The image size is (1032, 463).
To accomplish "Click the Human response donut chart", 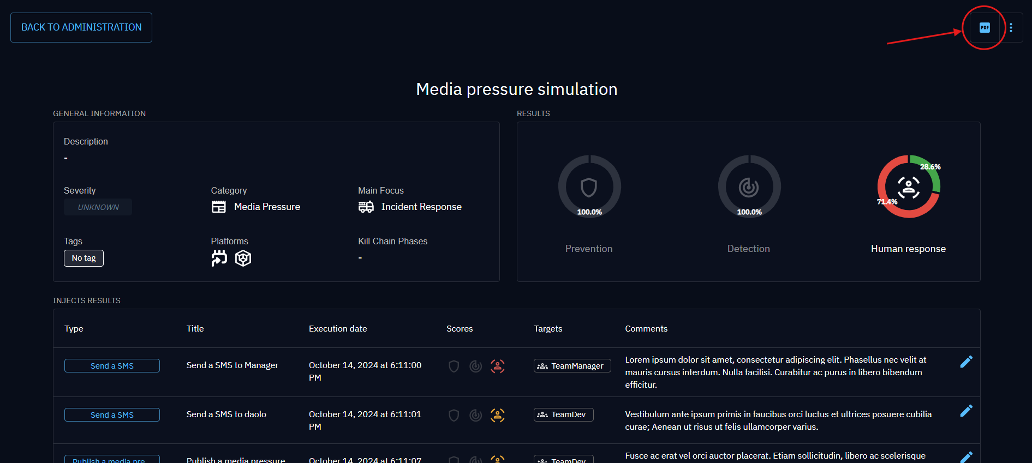I will tap(908, 187).
